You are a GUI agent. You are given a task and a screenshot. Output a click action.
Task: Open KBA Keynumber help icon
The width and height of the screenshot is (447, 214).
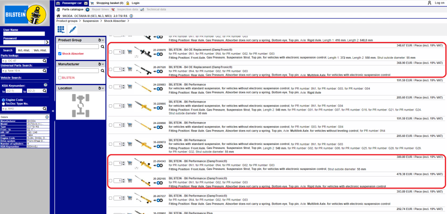[45, 85]
